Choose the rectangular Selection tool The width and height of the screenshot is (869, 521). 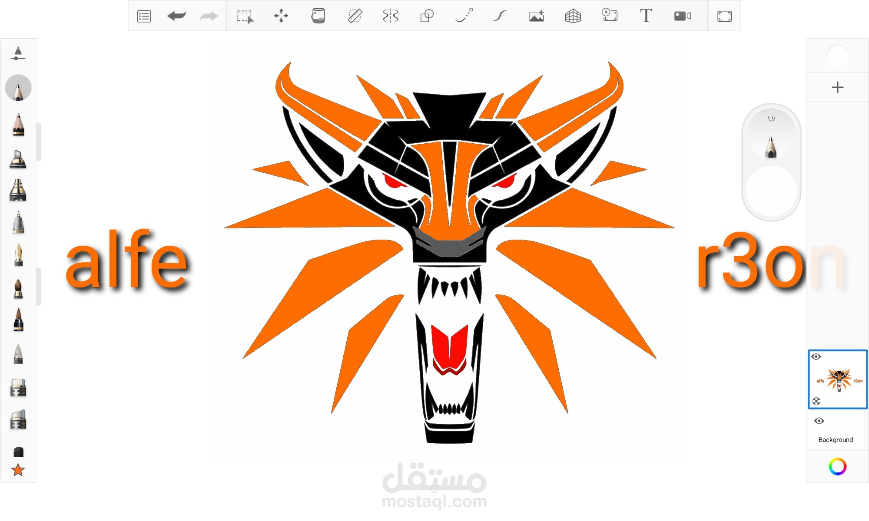pos(245,16)
